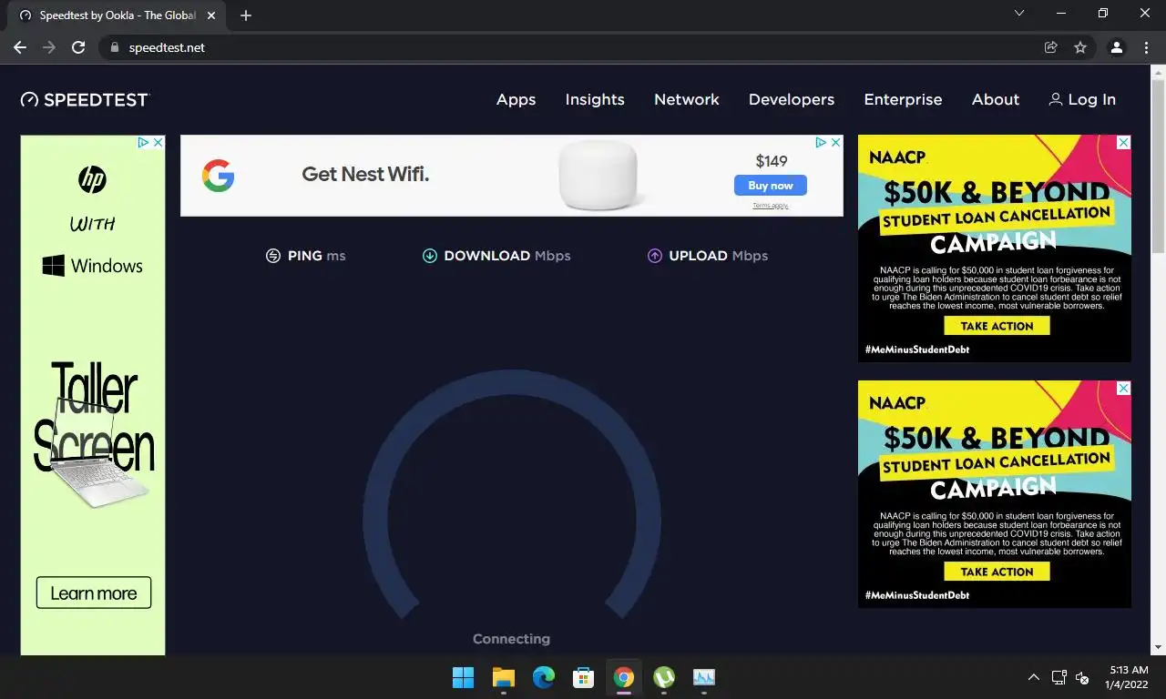Screen dimensions: 1166x699
Task: Open the Developers page
Action: 792,100
